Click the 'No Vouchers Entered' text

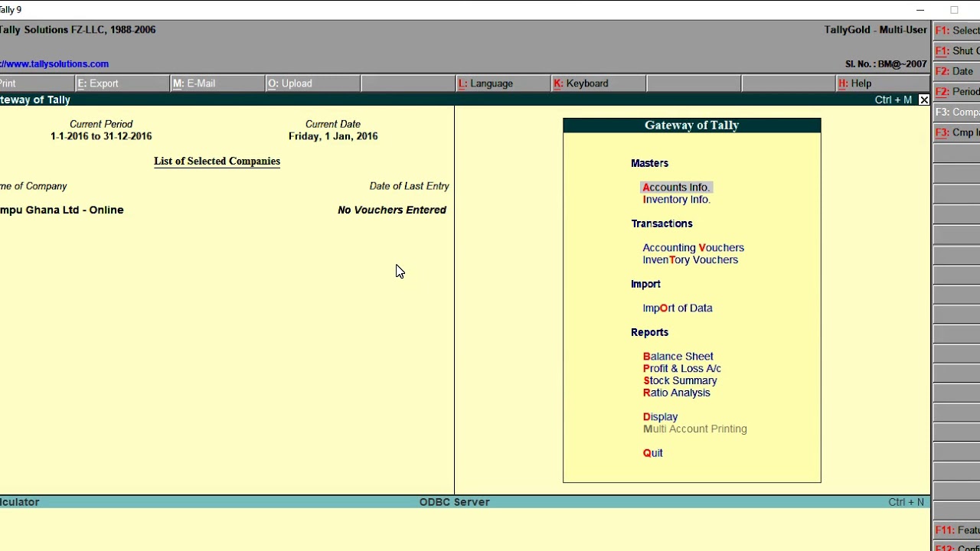[392, 210]
